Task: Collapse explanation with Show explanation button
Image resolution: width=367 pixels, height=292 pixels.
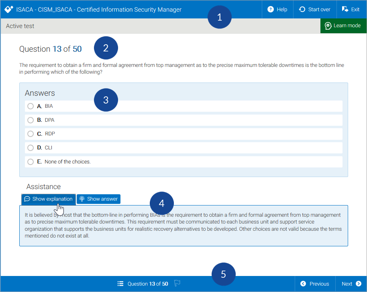Action: (49, 199)
